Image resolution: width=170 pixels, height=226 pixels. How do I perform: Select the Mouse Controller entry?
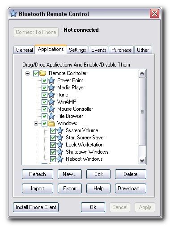tap(75, 109)
